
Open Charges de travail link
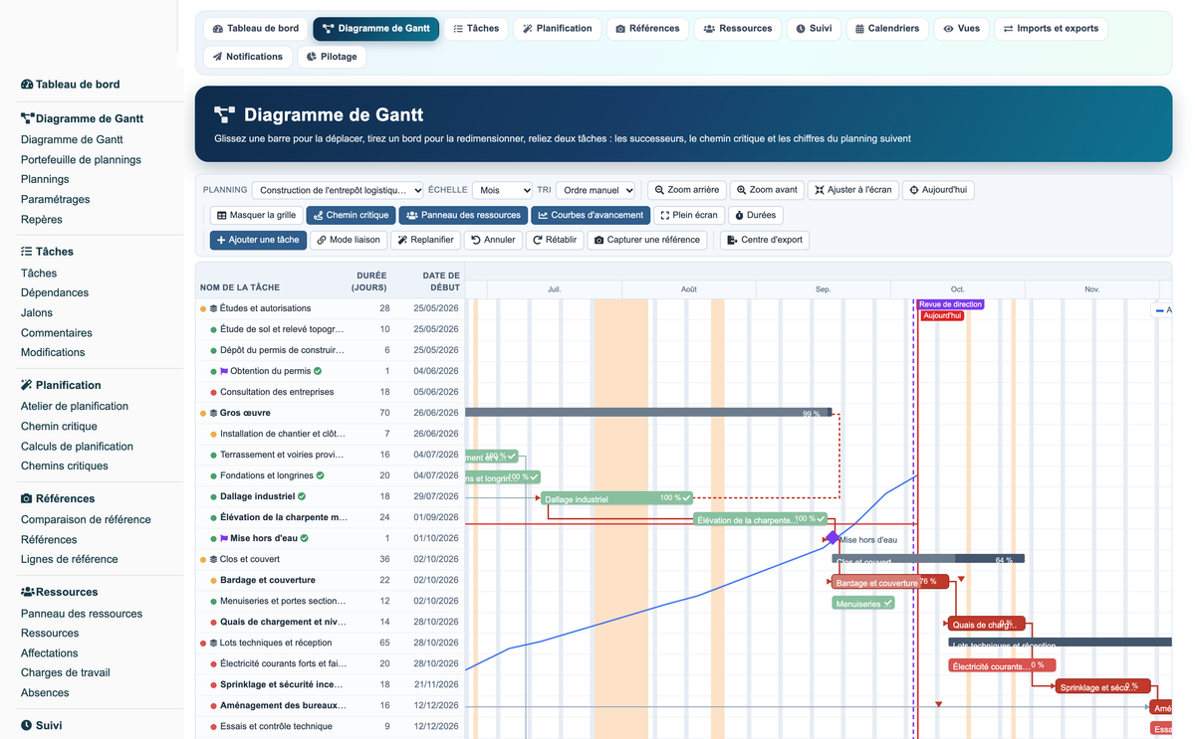66,672
